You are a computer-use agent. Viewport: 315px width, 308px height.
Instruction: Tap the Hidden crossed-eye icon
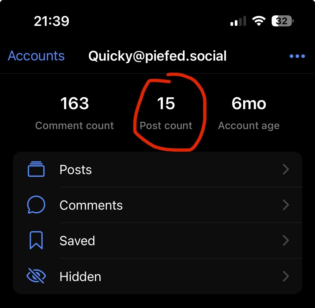coord(36,276)
